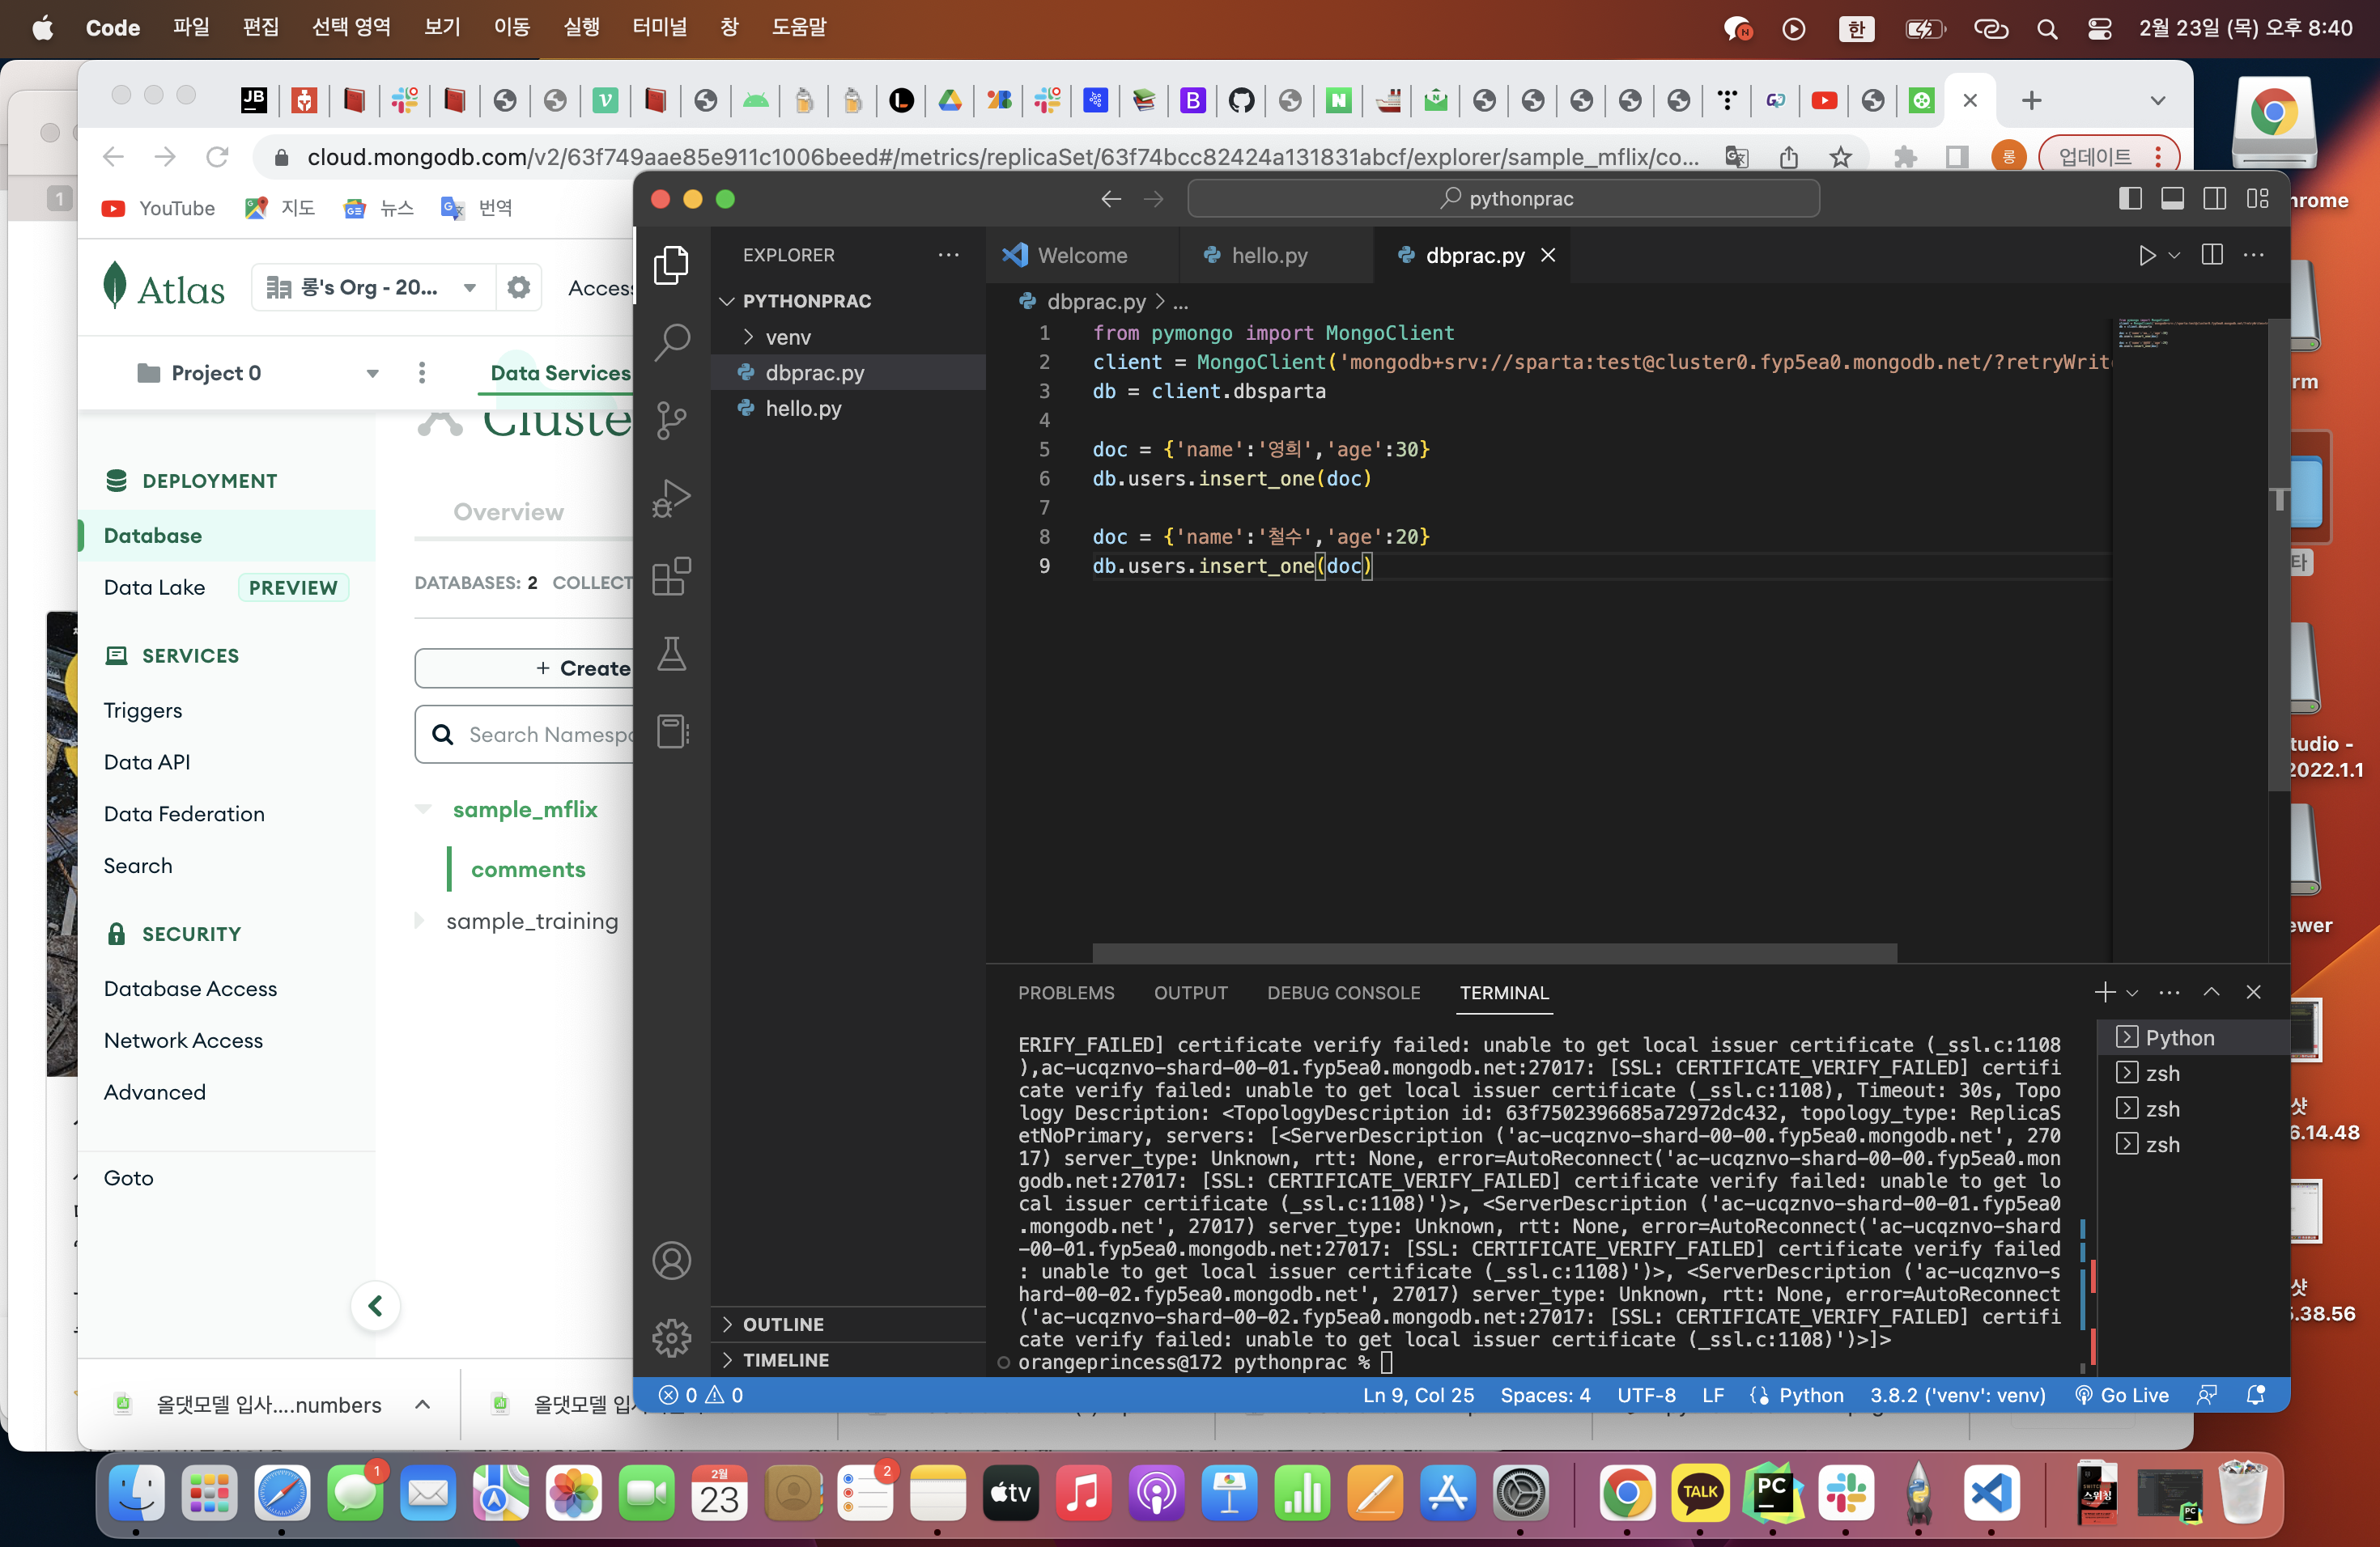
Task: Open the 파일 menu in menu bar
Action: point(191,28)
